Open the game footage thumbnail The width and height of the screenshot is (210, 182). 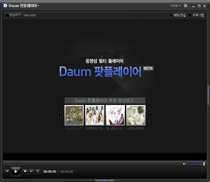[74, 115]
